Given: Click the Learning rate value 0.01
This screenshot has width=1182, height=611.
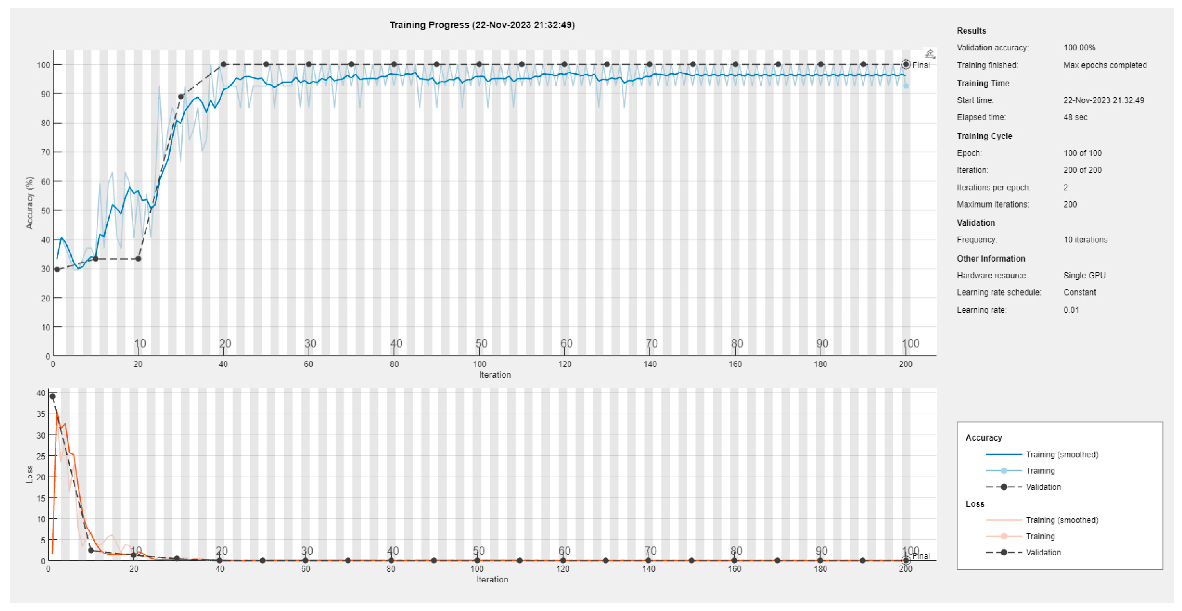Looking at the screenshot, I should point(1071,310).
